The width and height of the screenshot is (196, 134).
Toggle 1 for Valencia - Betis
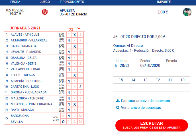[x=69, y=64]
